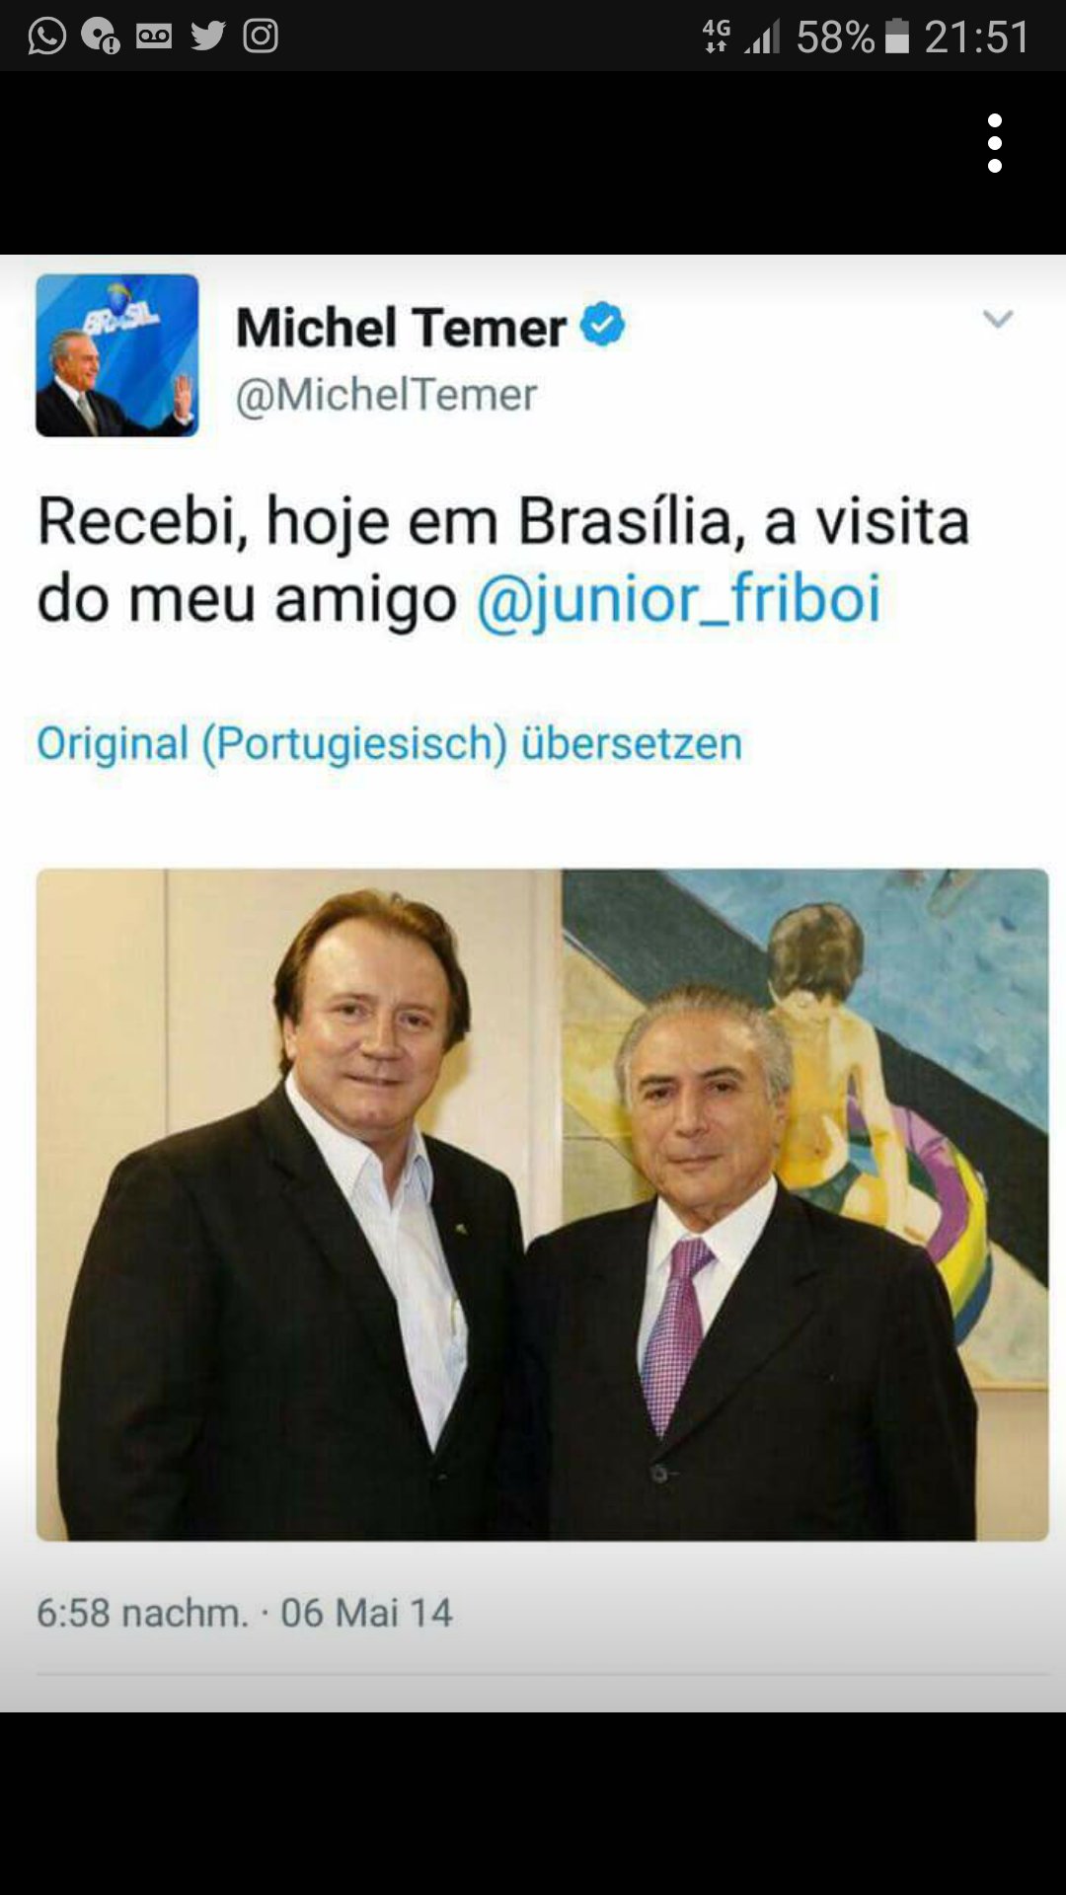Tap the Twitter bird status icon
Viewport: 1066px width, 1895px height.
[207, 37]
